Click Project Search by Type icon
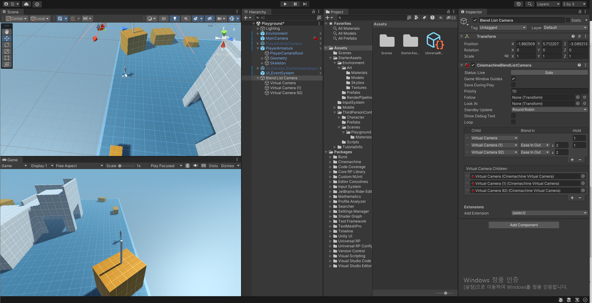This screenshot has width=592, height=303. 417,18
